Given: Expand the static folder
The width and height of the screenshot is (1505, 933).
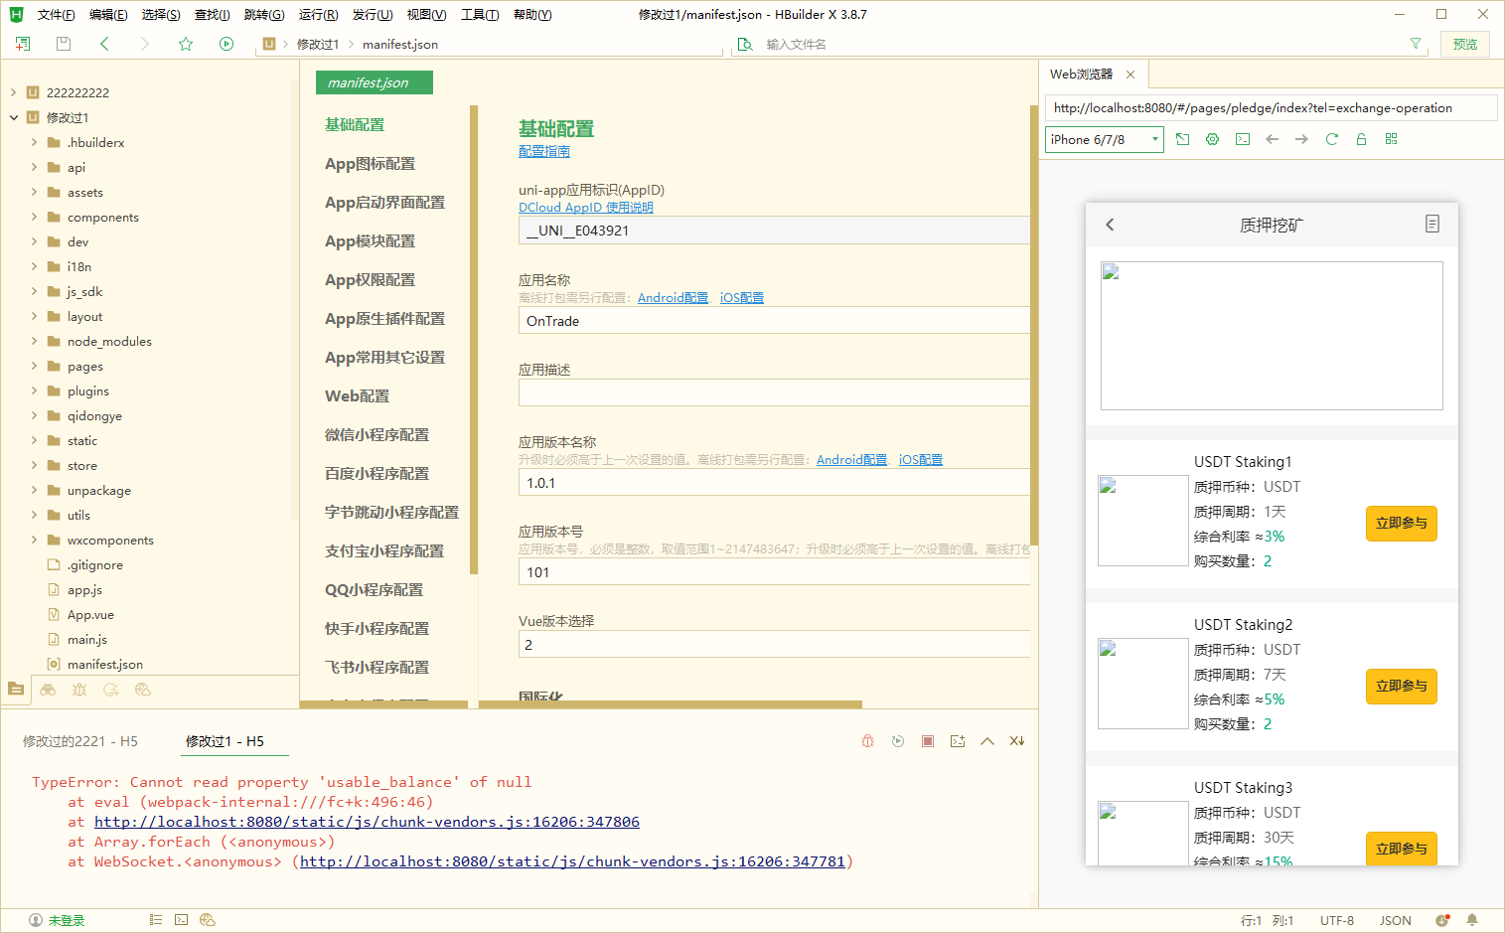Looking at the screenshot, I should (34, 440).
